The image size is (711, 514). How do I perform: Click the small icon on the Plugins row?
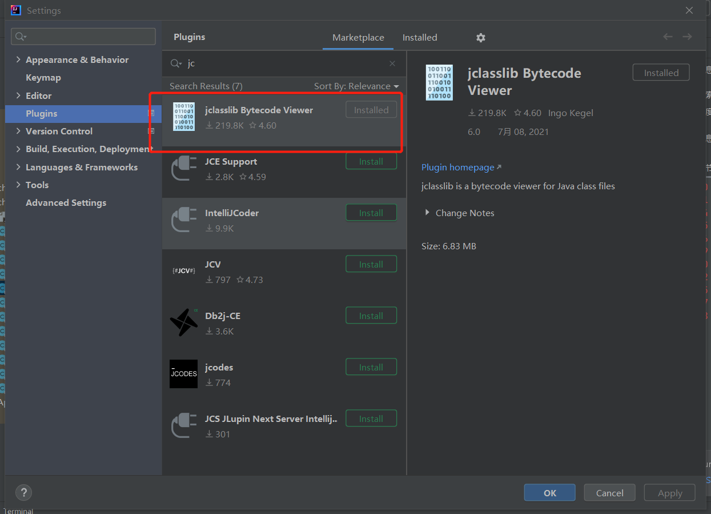click(151, 113)
